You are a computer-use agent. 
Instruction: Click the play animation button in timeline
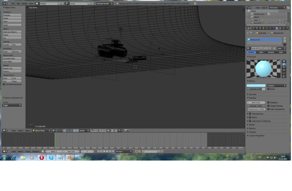click(x=107, y=151)
